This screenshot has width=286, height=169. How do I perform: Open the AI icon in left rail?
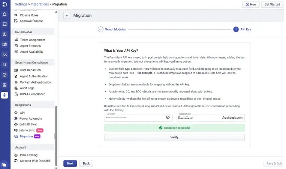coord(4,65)
